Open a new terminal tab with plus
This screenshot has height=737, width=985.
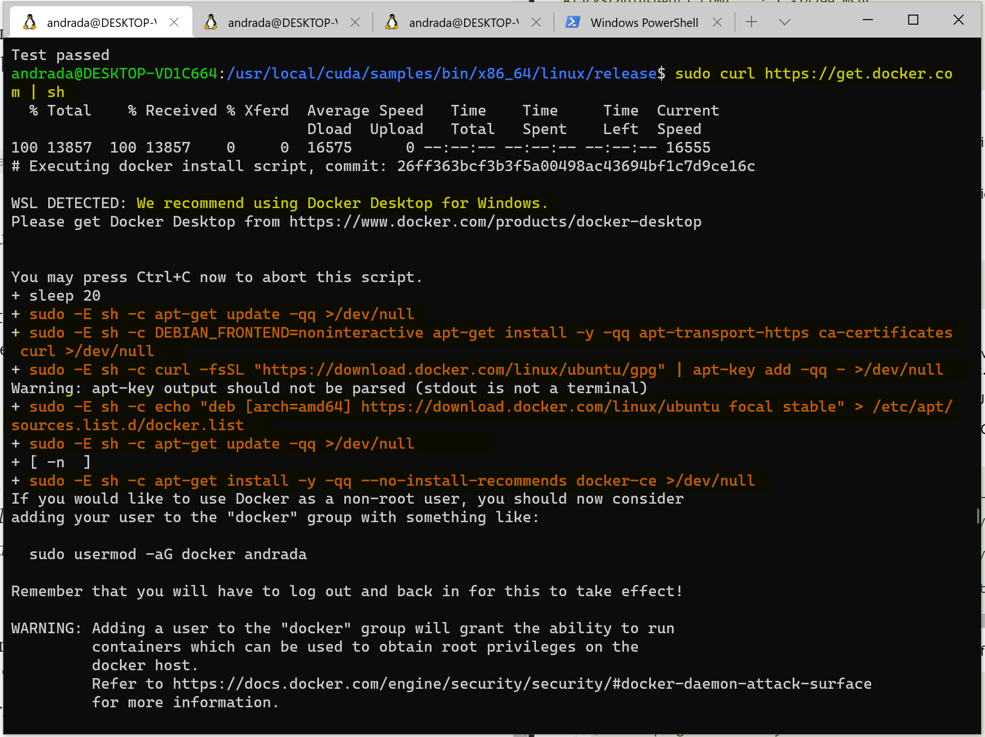752,22
